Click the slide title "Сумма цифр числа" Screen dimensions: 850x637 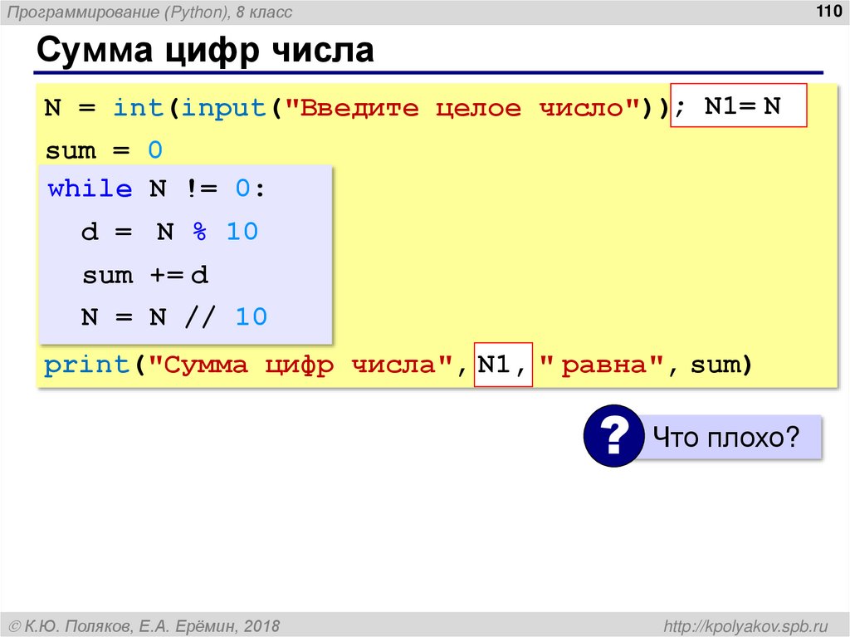pyautogui.click(x=205, y=51)
